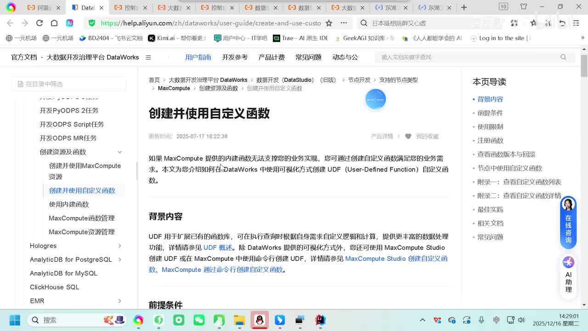
Task: Open BD2404 飞书云文档 bookmark
Action: point(111,38)
